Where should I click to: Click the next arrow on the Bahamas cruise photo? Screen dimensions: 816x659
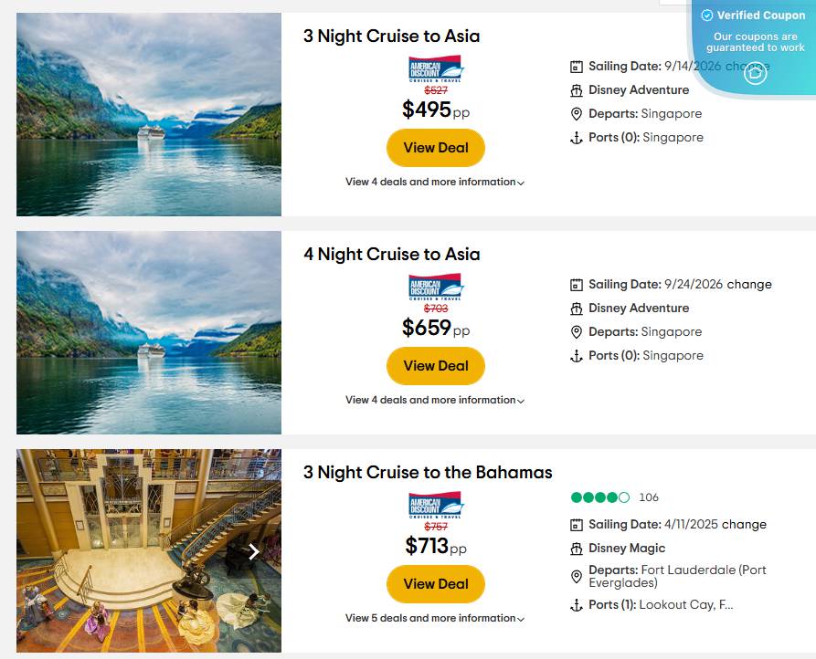(253, 551)
